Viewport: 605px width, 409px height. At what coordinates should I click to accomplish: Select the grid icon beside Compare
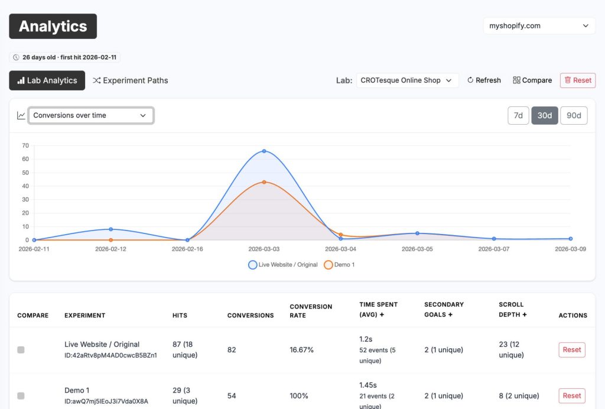[516, 80]
